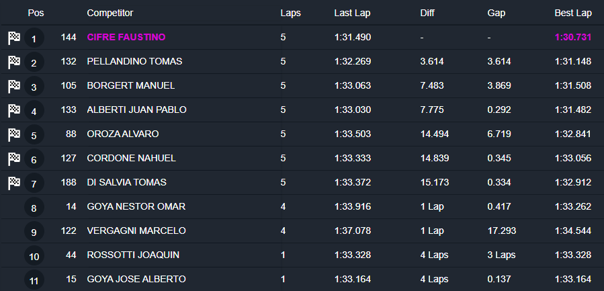Click the Best Lap column header

[572, 13]
